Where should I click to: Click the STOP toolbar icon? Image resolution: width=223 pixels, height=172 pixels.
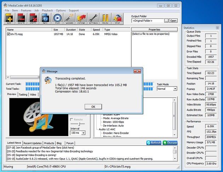tap(118, 19)
